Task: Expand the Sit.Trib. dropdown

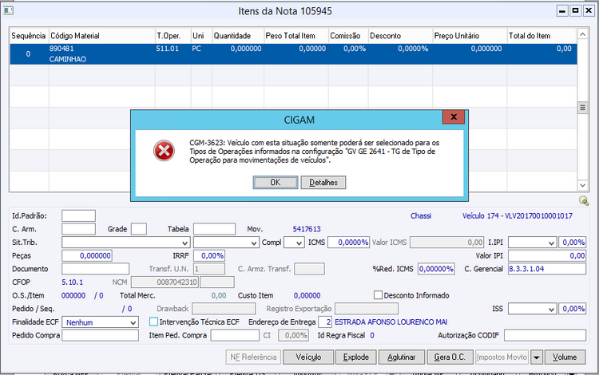Action: (125, 243)
